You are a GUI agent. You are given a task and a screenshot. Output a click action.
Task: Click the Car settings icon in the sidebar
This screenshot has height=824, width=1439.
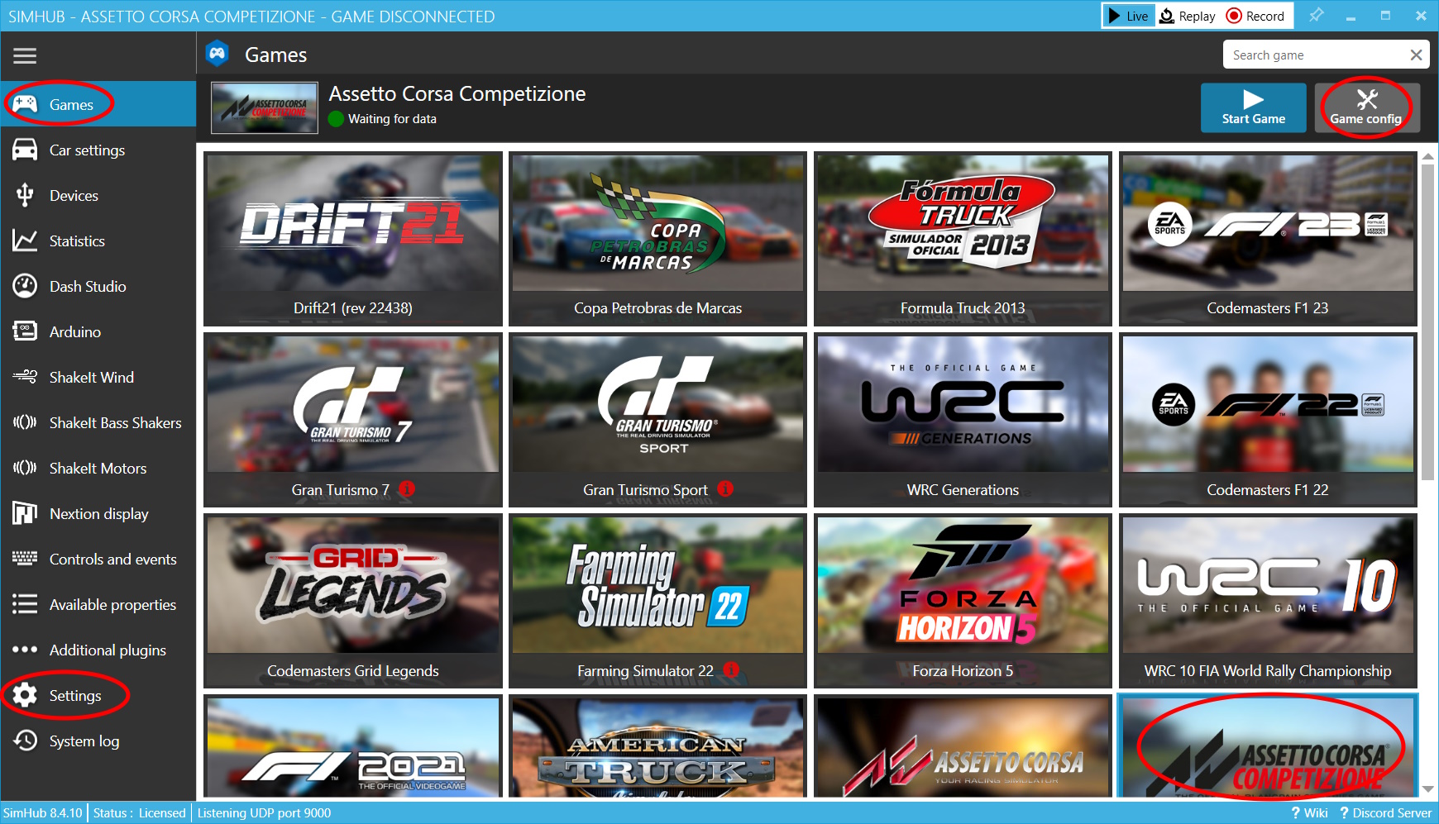25,150
